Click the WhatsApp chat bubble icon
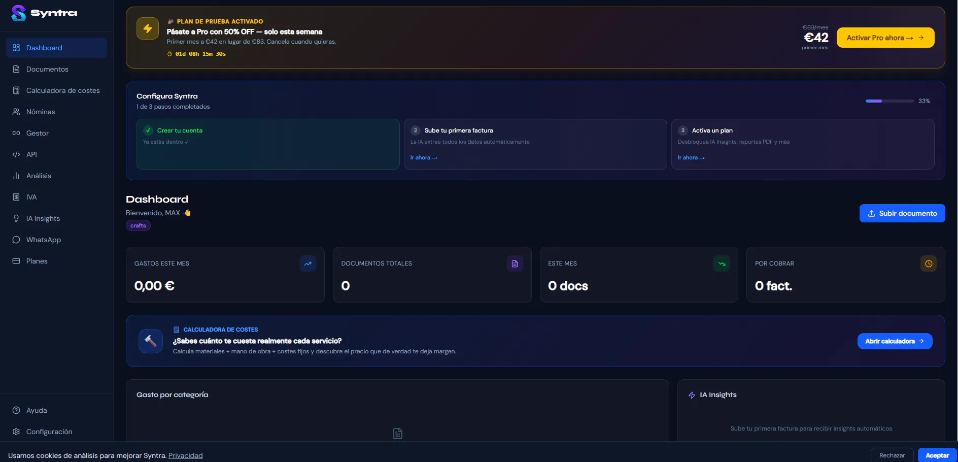This screenshot has height=462, width=958. click(x=16, y=240)
